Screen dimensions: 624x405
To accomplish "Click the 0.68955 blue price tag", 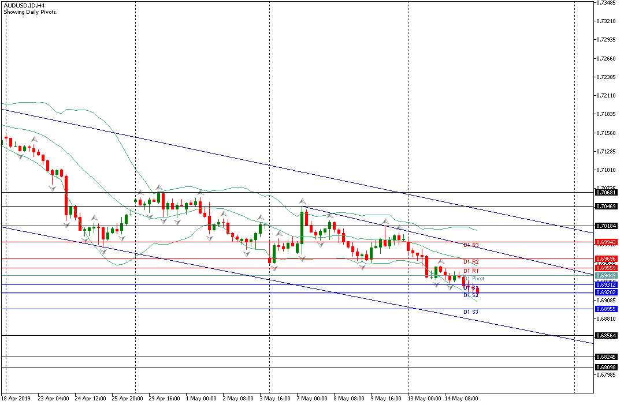I will pyautogui.click(x=606, y=309).
